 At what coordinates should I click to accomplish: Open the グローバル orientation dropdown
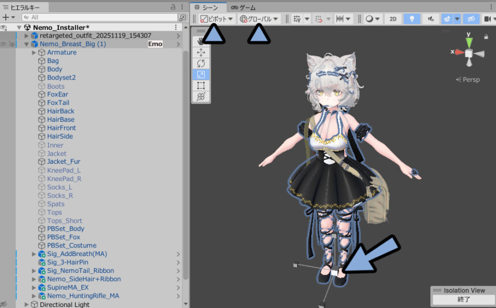pyautogui.click(x=259, y=19)
